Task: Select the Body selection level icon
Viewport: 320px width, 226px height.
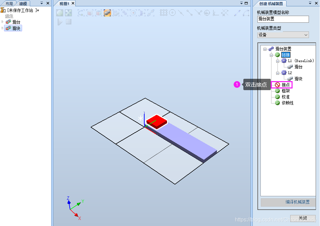Action: point(98,13)
